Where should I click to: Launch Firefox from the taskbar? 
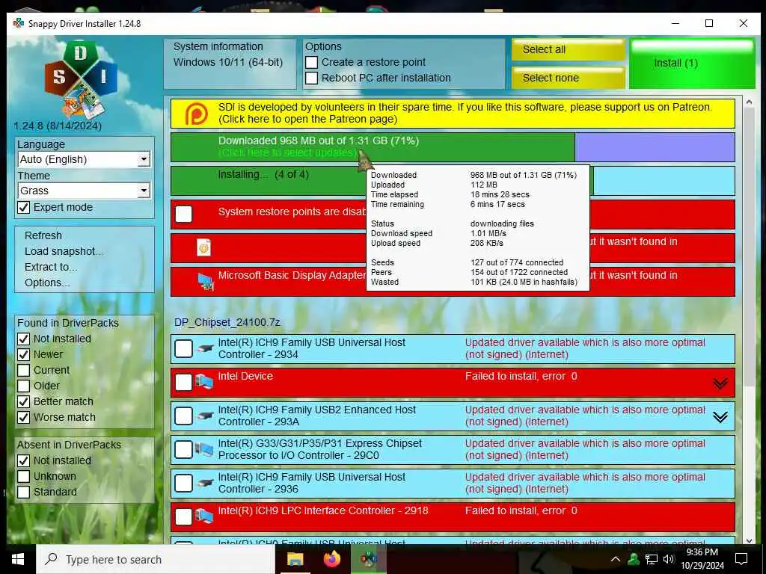[332, 559]
